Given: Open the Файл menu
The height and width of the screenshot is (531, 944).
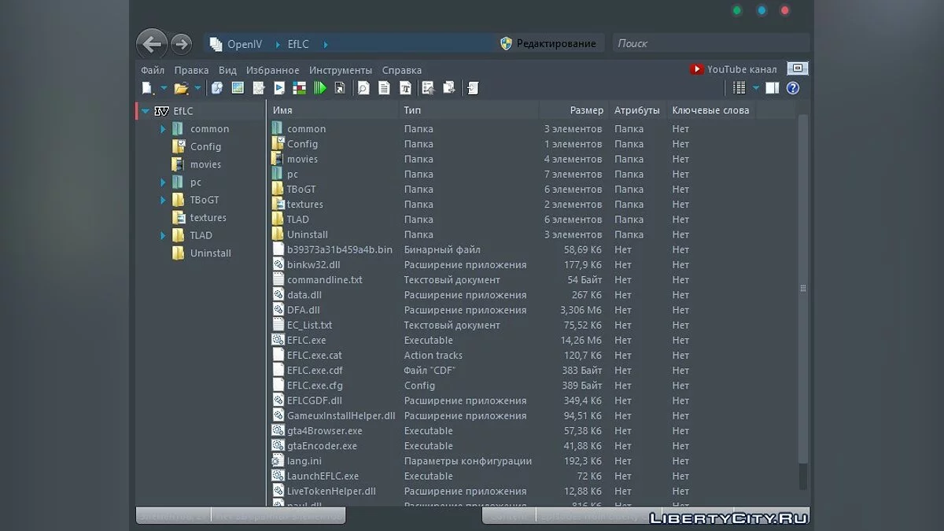Looking at the screenshot, I should [153, 70].
